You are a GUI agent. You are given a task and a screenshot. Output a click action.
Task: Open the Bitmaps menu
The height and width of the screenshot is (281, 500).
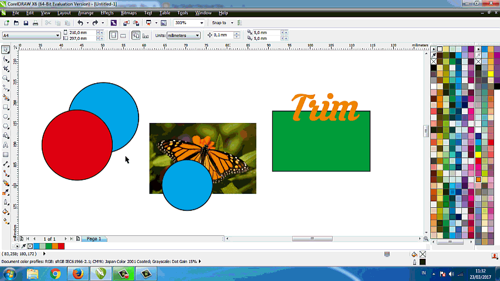tap(129, 13)
